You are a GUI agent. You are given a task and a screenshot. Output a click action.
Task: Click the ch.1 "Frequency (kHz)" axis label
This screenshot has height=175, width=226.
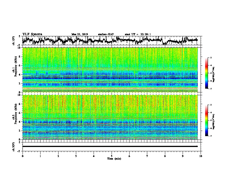click(x=16, y=66)
